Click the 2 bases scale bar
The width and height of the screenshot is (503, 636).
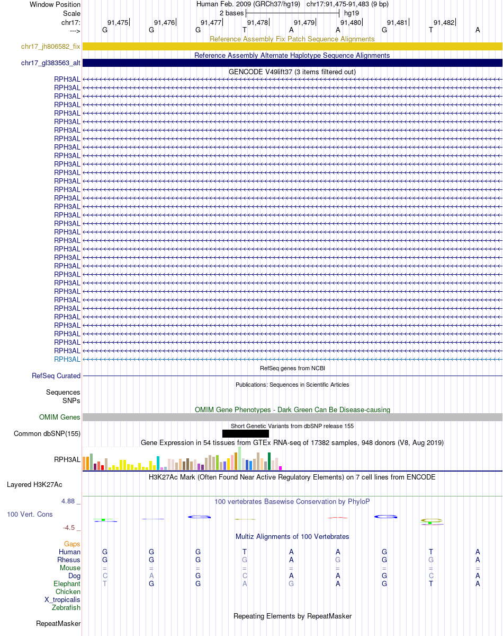pyautogui.click(x=292, y=13)
